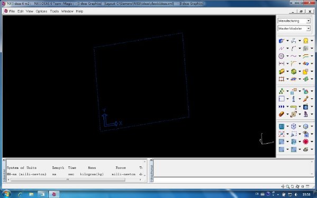Open the Windows Start menu
Screen dimensions: 317x198
click(x=6, y=194)
